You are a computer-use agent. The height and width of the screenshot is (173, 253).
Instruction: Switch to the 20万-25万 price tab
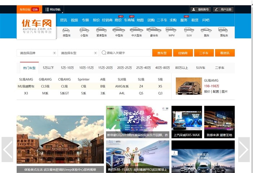(124, 68)
